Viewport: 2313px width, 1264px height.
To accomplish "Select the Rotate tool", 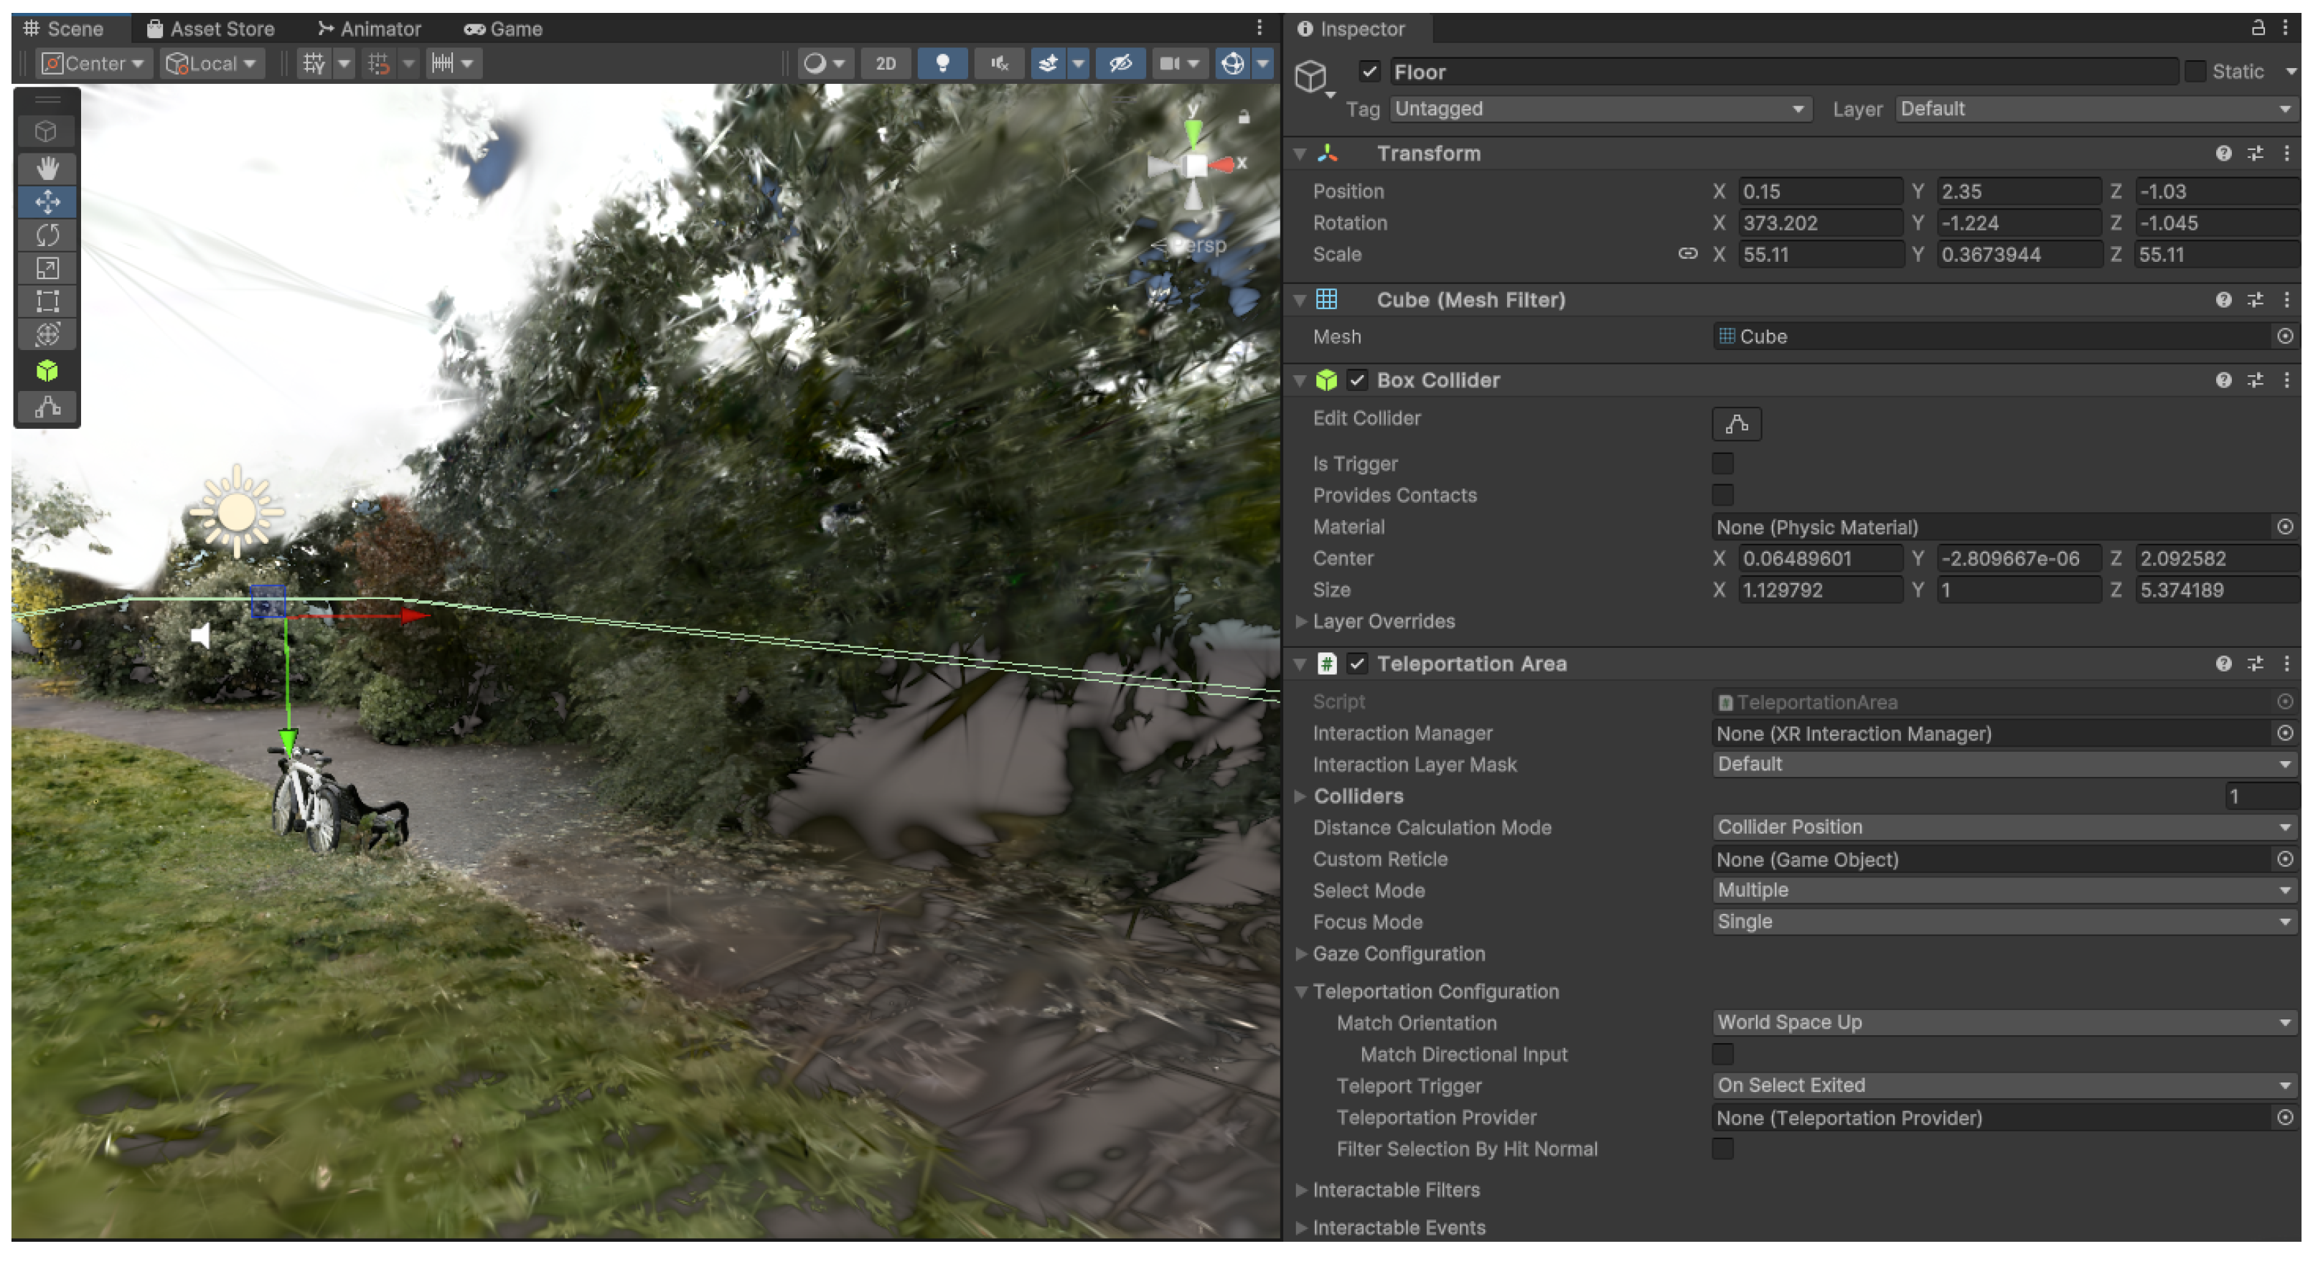I will point(47,235).
